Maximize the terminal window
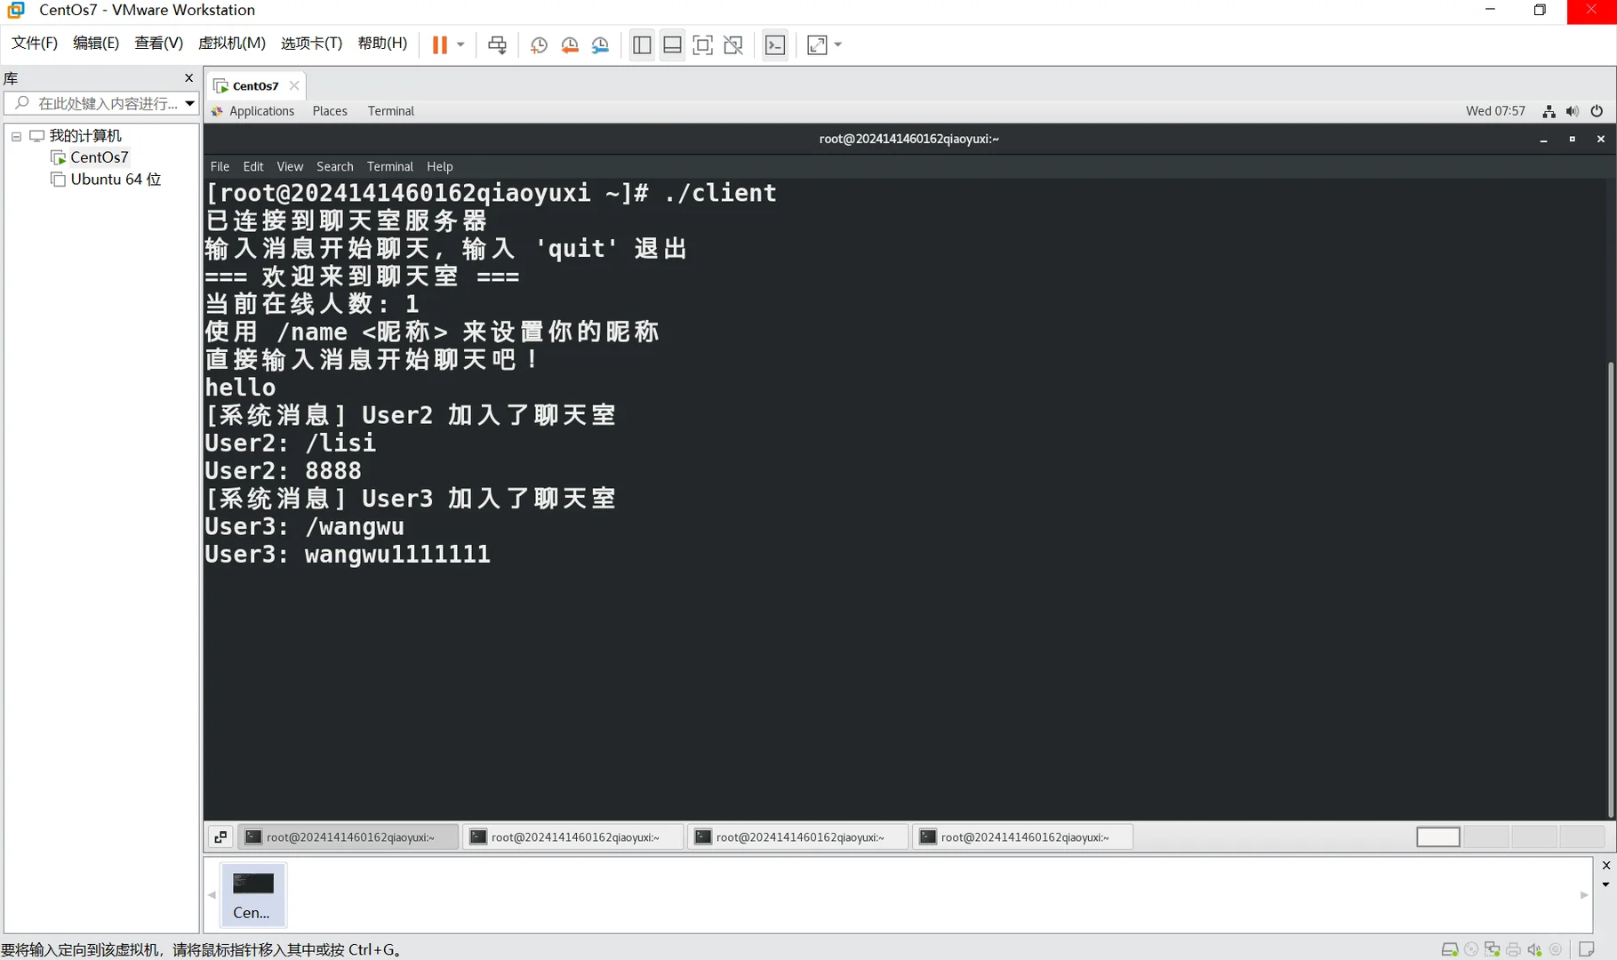1617x960 pixels. (x=1572, y=140)
